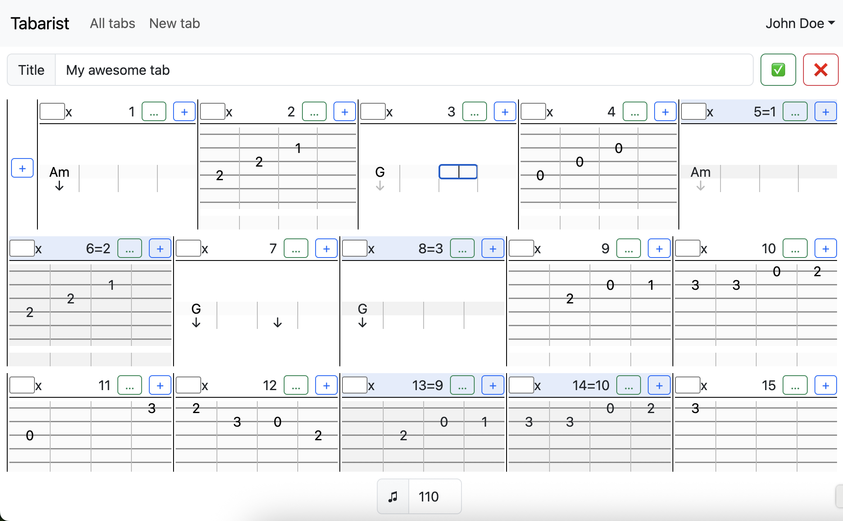Image resolution: width=843 pixels, height=521 pixels.
Task: Add a measure after measure 12
Action: 326,385
